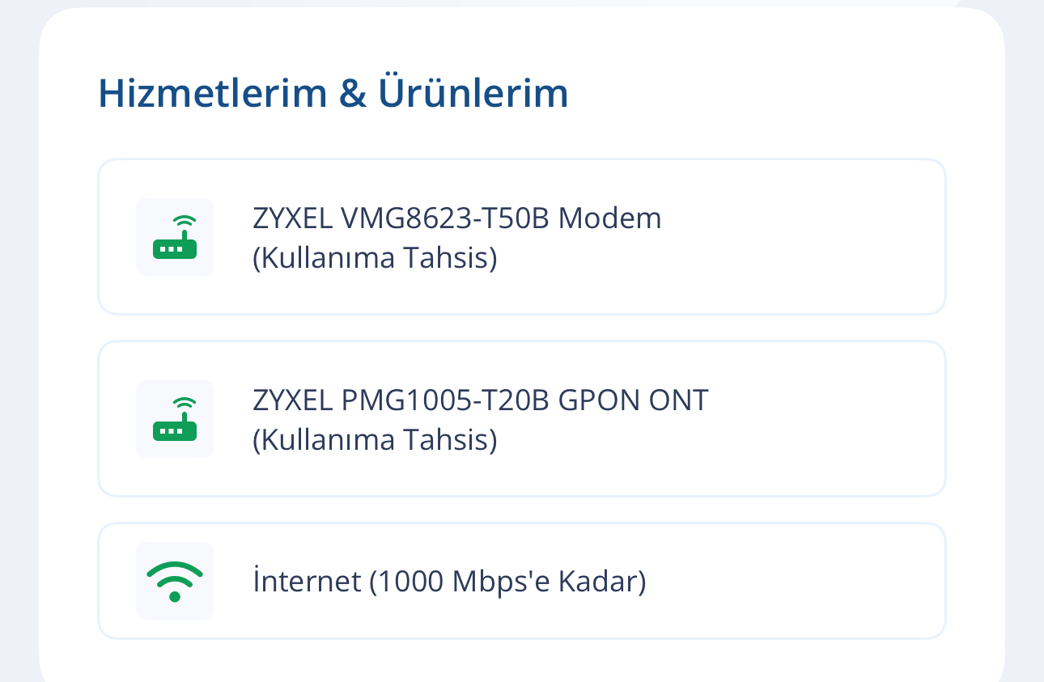Click the green modem icon beside VMG8623-T50B
This screenshot has height=682, width=1044.
[x=175, y=237]
